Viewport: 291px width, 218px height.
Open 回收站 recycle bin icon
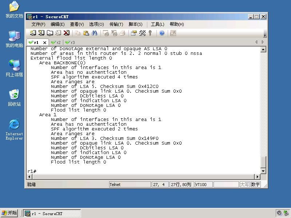(x=14, y=98)
